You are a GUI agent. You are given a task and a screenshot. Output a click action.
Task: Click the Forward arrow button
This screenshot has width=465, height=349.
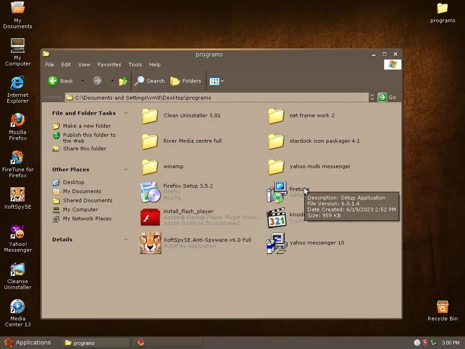coord(97,81)
